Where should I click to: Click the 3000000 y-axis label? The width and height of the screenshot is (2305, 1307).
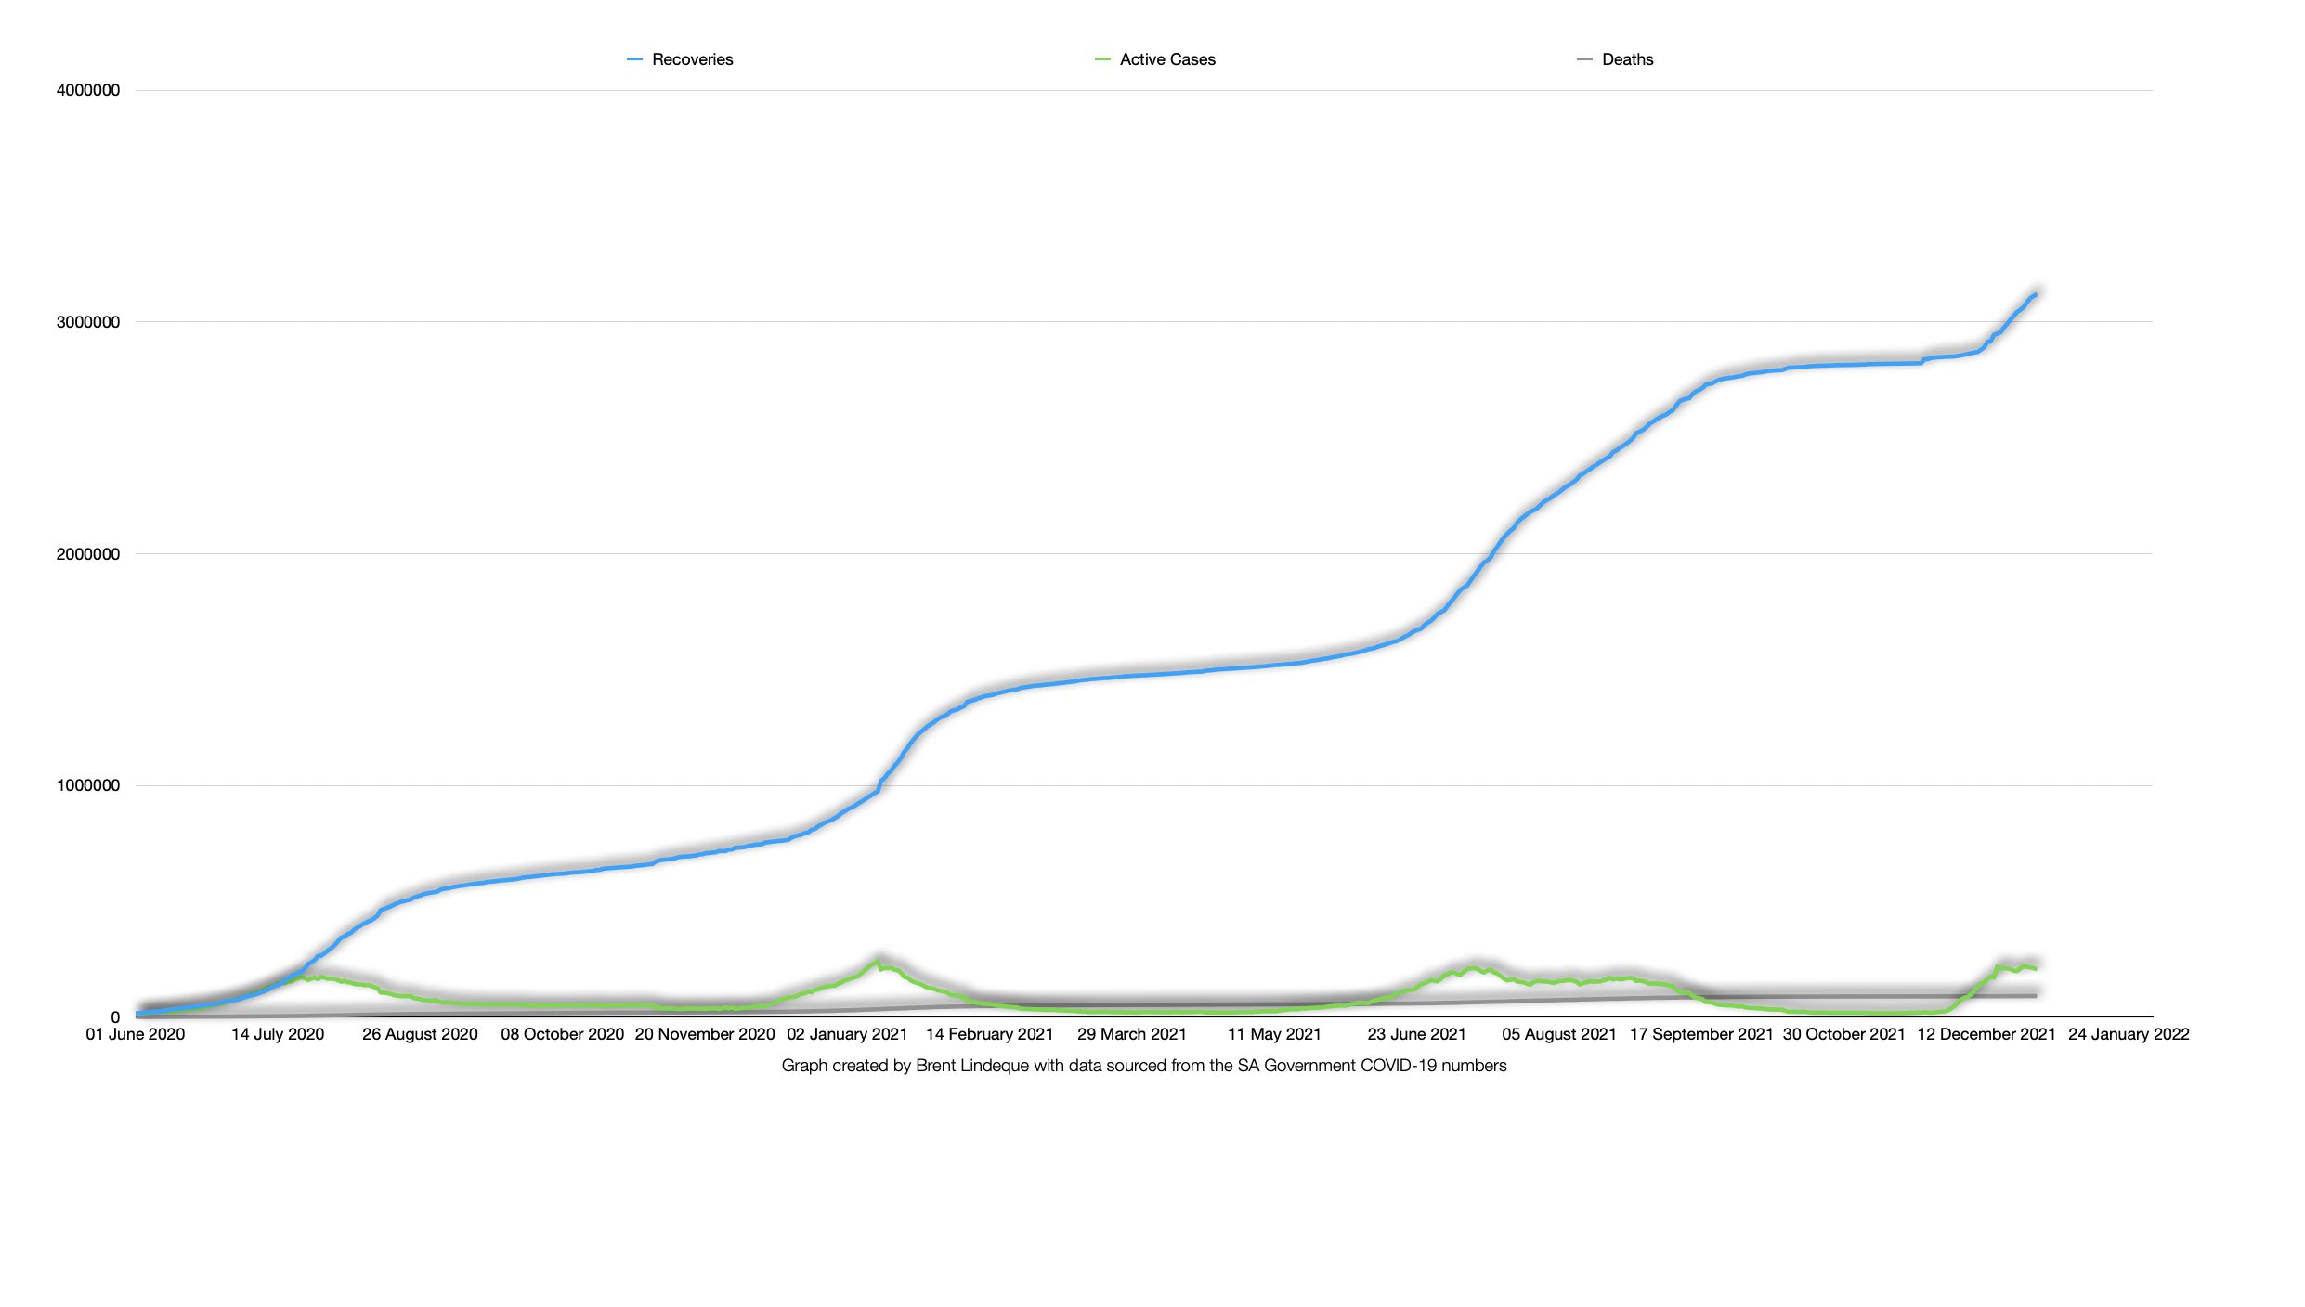coord(88,322)
